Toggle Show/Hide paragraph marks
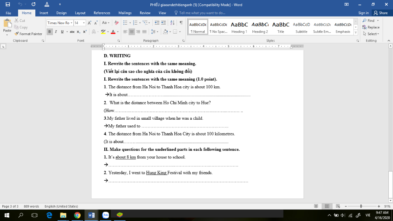 [181, 23]
